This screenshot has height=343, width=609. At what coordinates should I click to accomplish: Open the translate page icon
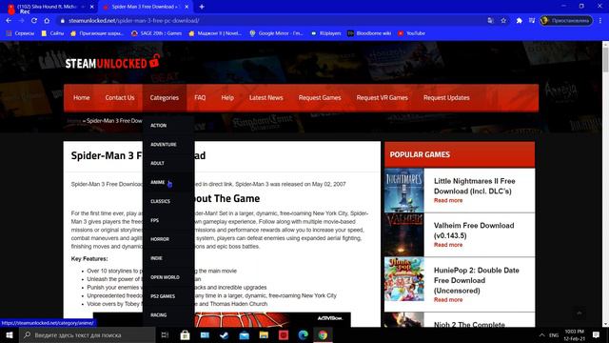(x=491, y=21)
